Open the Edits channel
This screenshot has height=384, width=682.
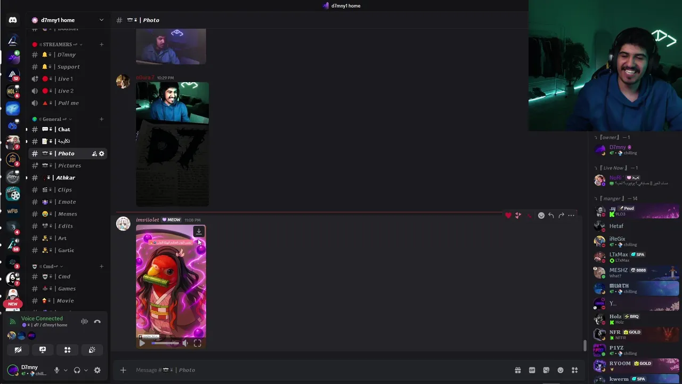pos(68,226)
